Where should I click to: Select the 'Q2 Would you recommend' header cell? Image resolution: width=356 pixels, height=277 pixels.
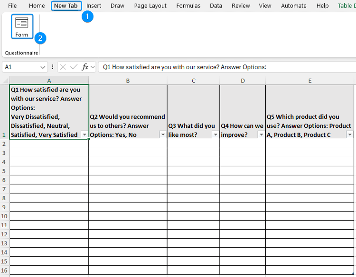pos(128,112)
